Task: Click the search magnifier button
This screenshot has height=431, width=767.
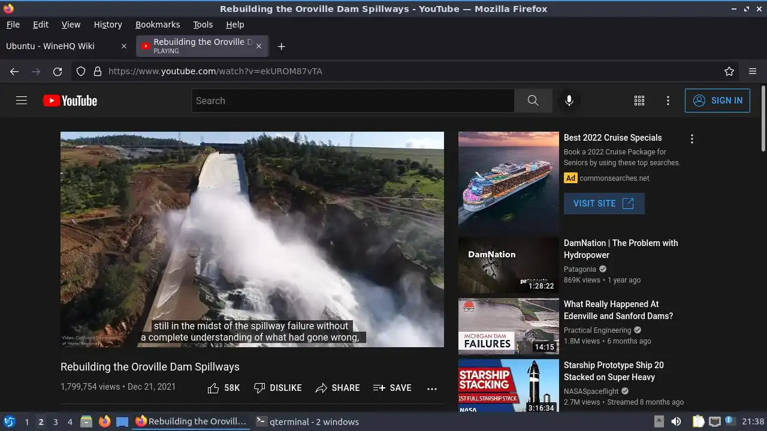Action: [533, 101]
